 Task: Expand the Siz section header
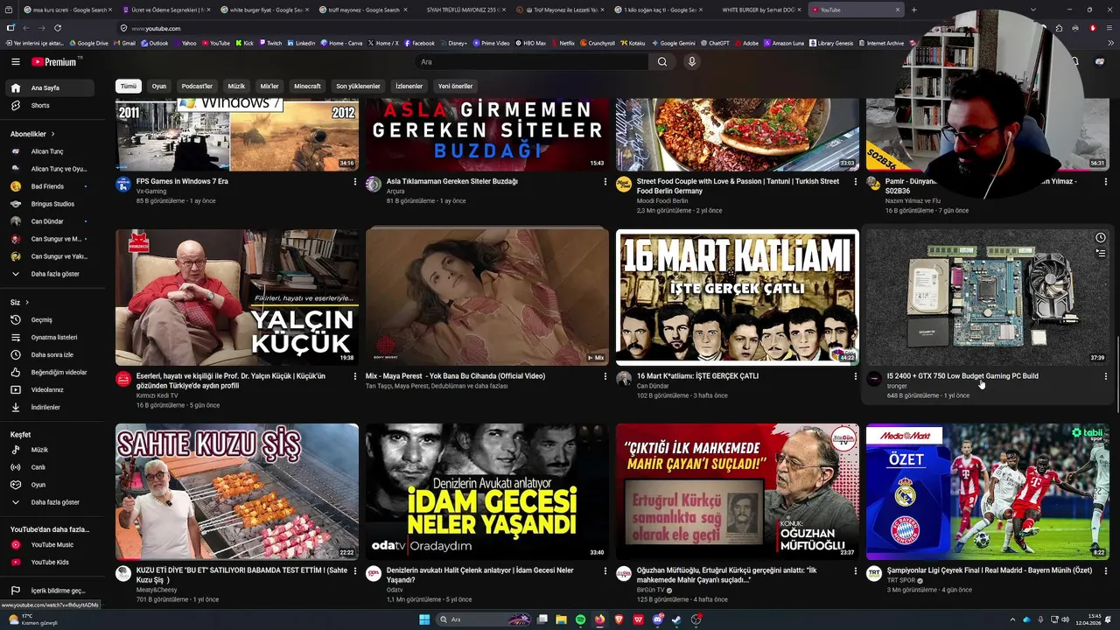(19, 303)
